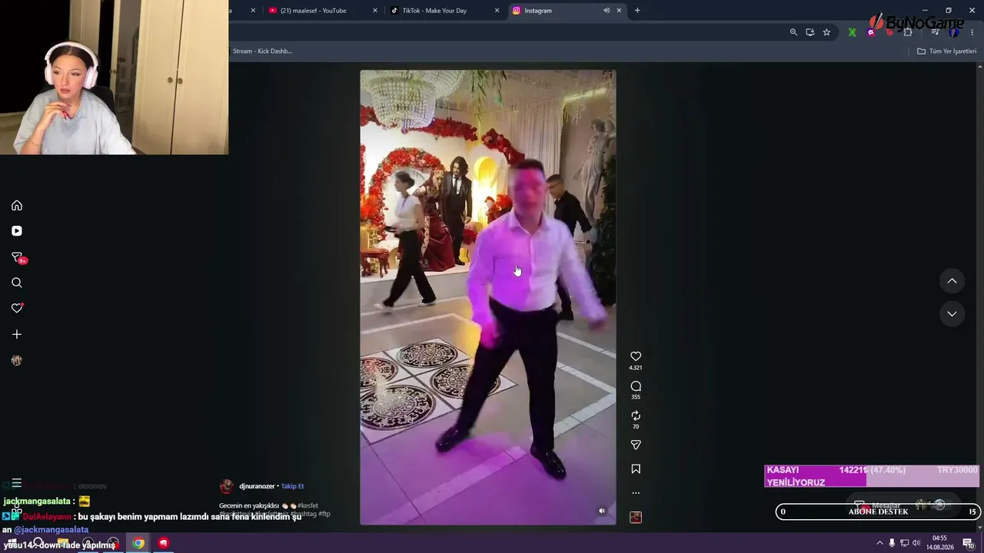This screenshot has height=553, width=984.
Task: Open the reel's three-dot options menu
Action: coord(636,492)
